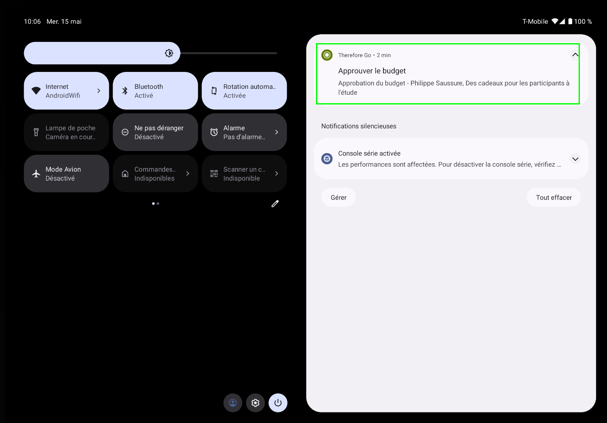Viewport: 607px width, 423px height.
Task: Expand the Console série activée notification
Action: pos(575,159)
